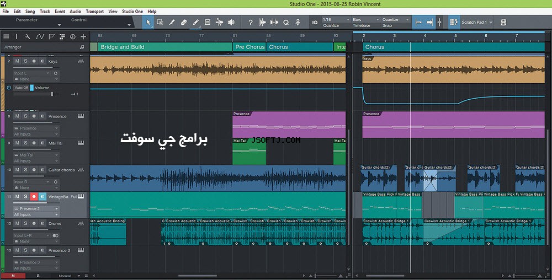Toggle stereo channel mode on Drums
Screen dimensions: 552x280
(x=55, y=236)
